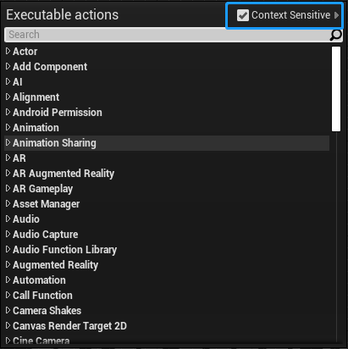Open the Android Permission category
The height and width of the screenshot is (349, 348).
coord(58,113)
